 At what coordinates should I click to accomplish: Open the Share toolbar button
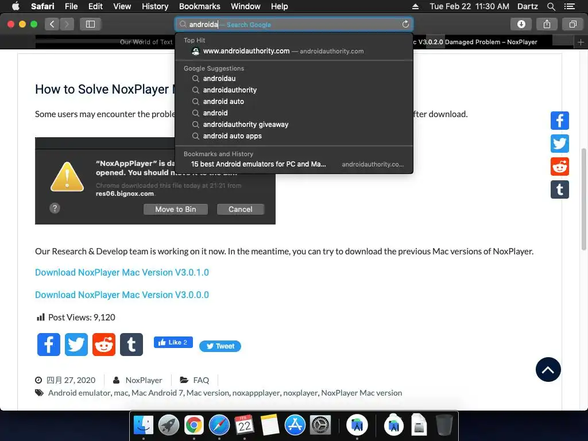547,24
